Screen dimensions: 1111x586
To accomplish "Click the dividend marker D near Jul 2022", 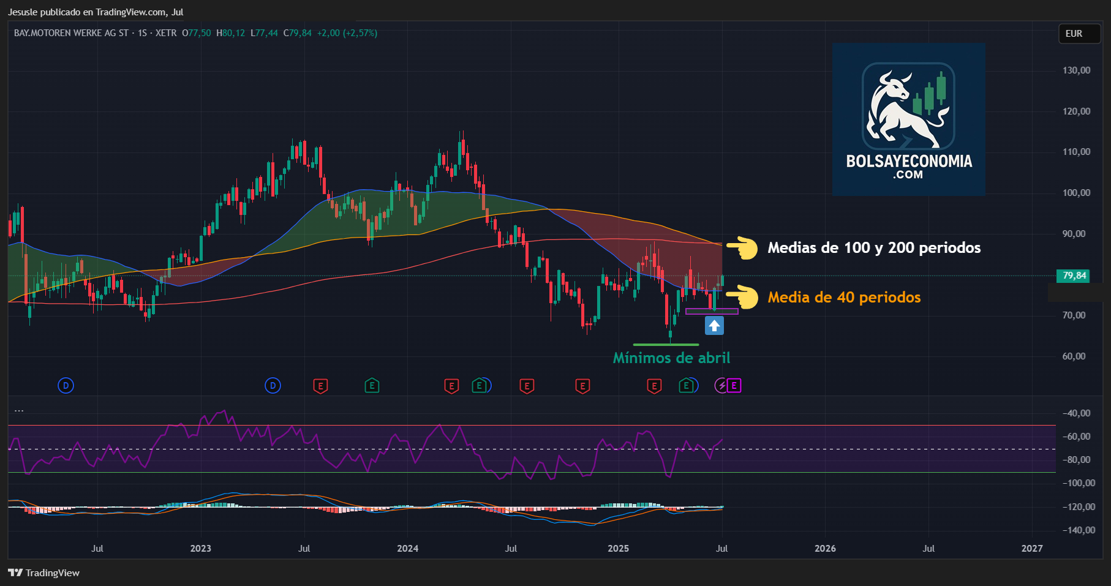I will (66, 386).
